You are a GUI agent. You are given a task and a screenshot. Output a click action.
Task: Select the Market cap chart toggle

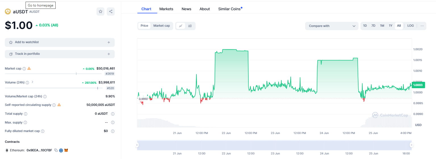162,26
